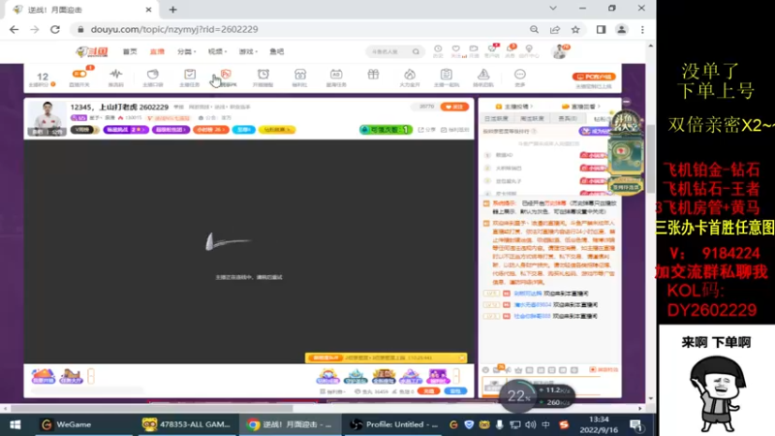Image resolution: width=775 pixels, height=436 pixels.
Task: Switch to the second ranking tab
Action: pyautogui.click(x=532, y=118)
